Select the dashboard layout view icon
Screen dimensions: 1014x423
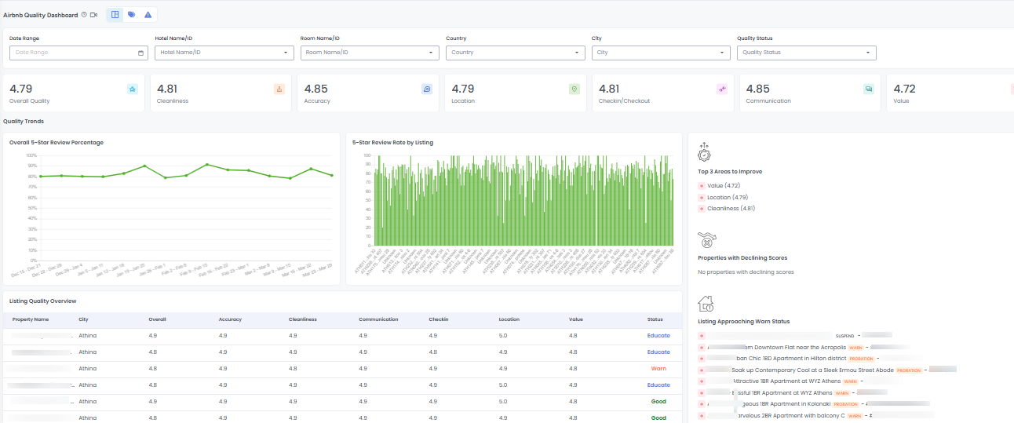115,15
